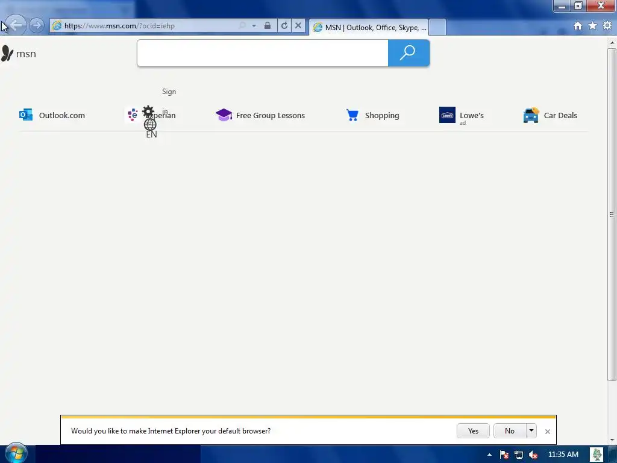Show hidden tray icons arrow
This screenshot has height=463, width=617.
tap(489, 455)
